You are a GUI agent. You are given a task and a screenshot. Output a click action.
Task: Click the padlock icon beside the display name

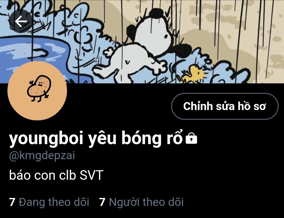pos(191,138)
